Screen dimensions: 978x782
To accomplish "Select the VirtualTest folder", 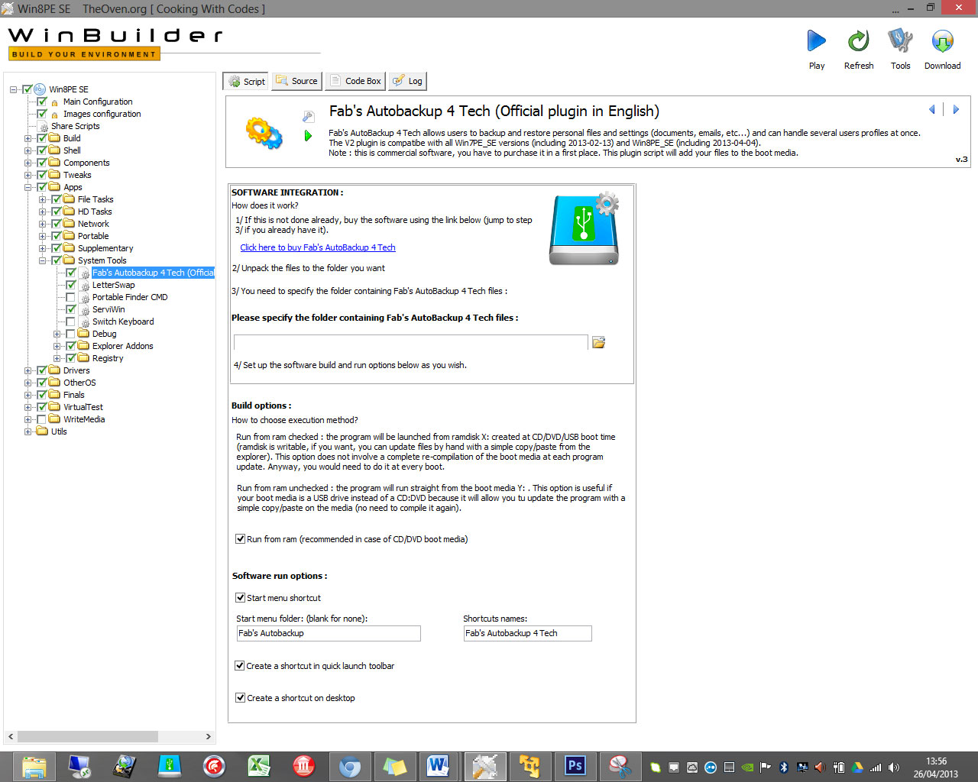I will click(x=83, y=407).
